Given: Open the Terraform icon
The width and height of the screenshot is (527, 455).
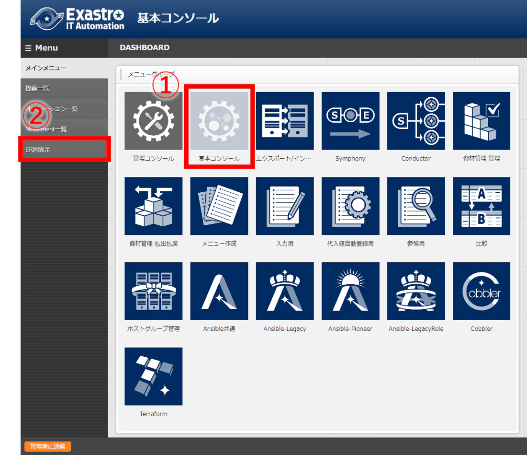Looking at the screenshot, I should [153, 376].
